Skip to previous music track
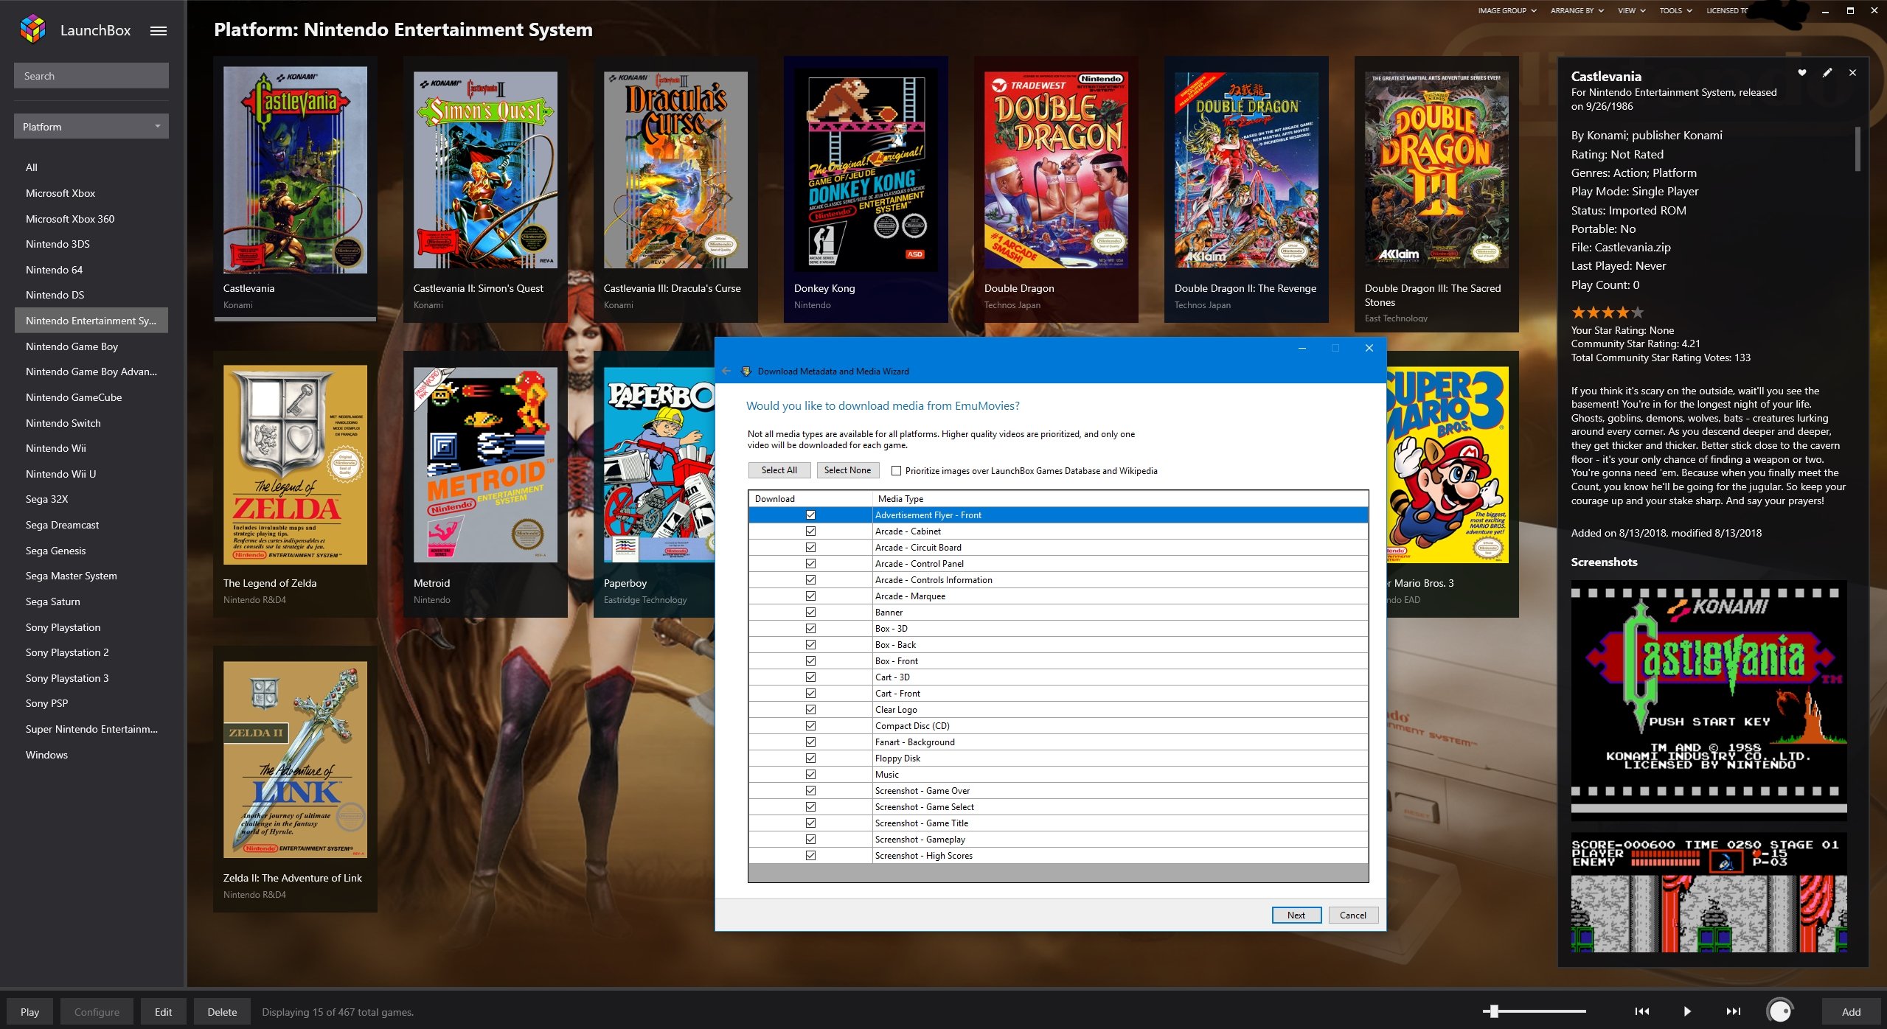The height and width of the screenshot is (1029, 1887). [1641, 1011]
